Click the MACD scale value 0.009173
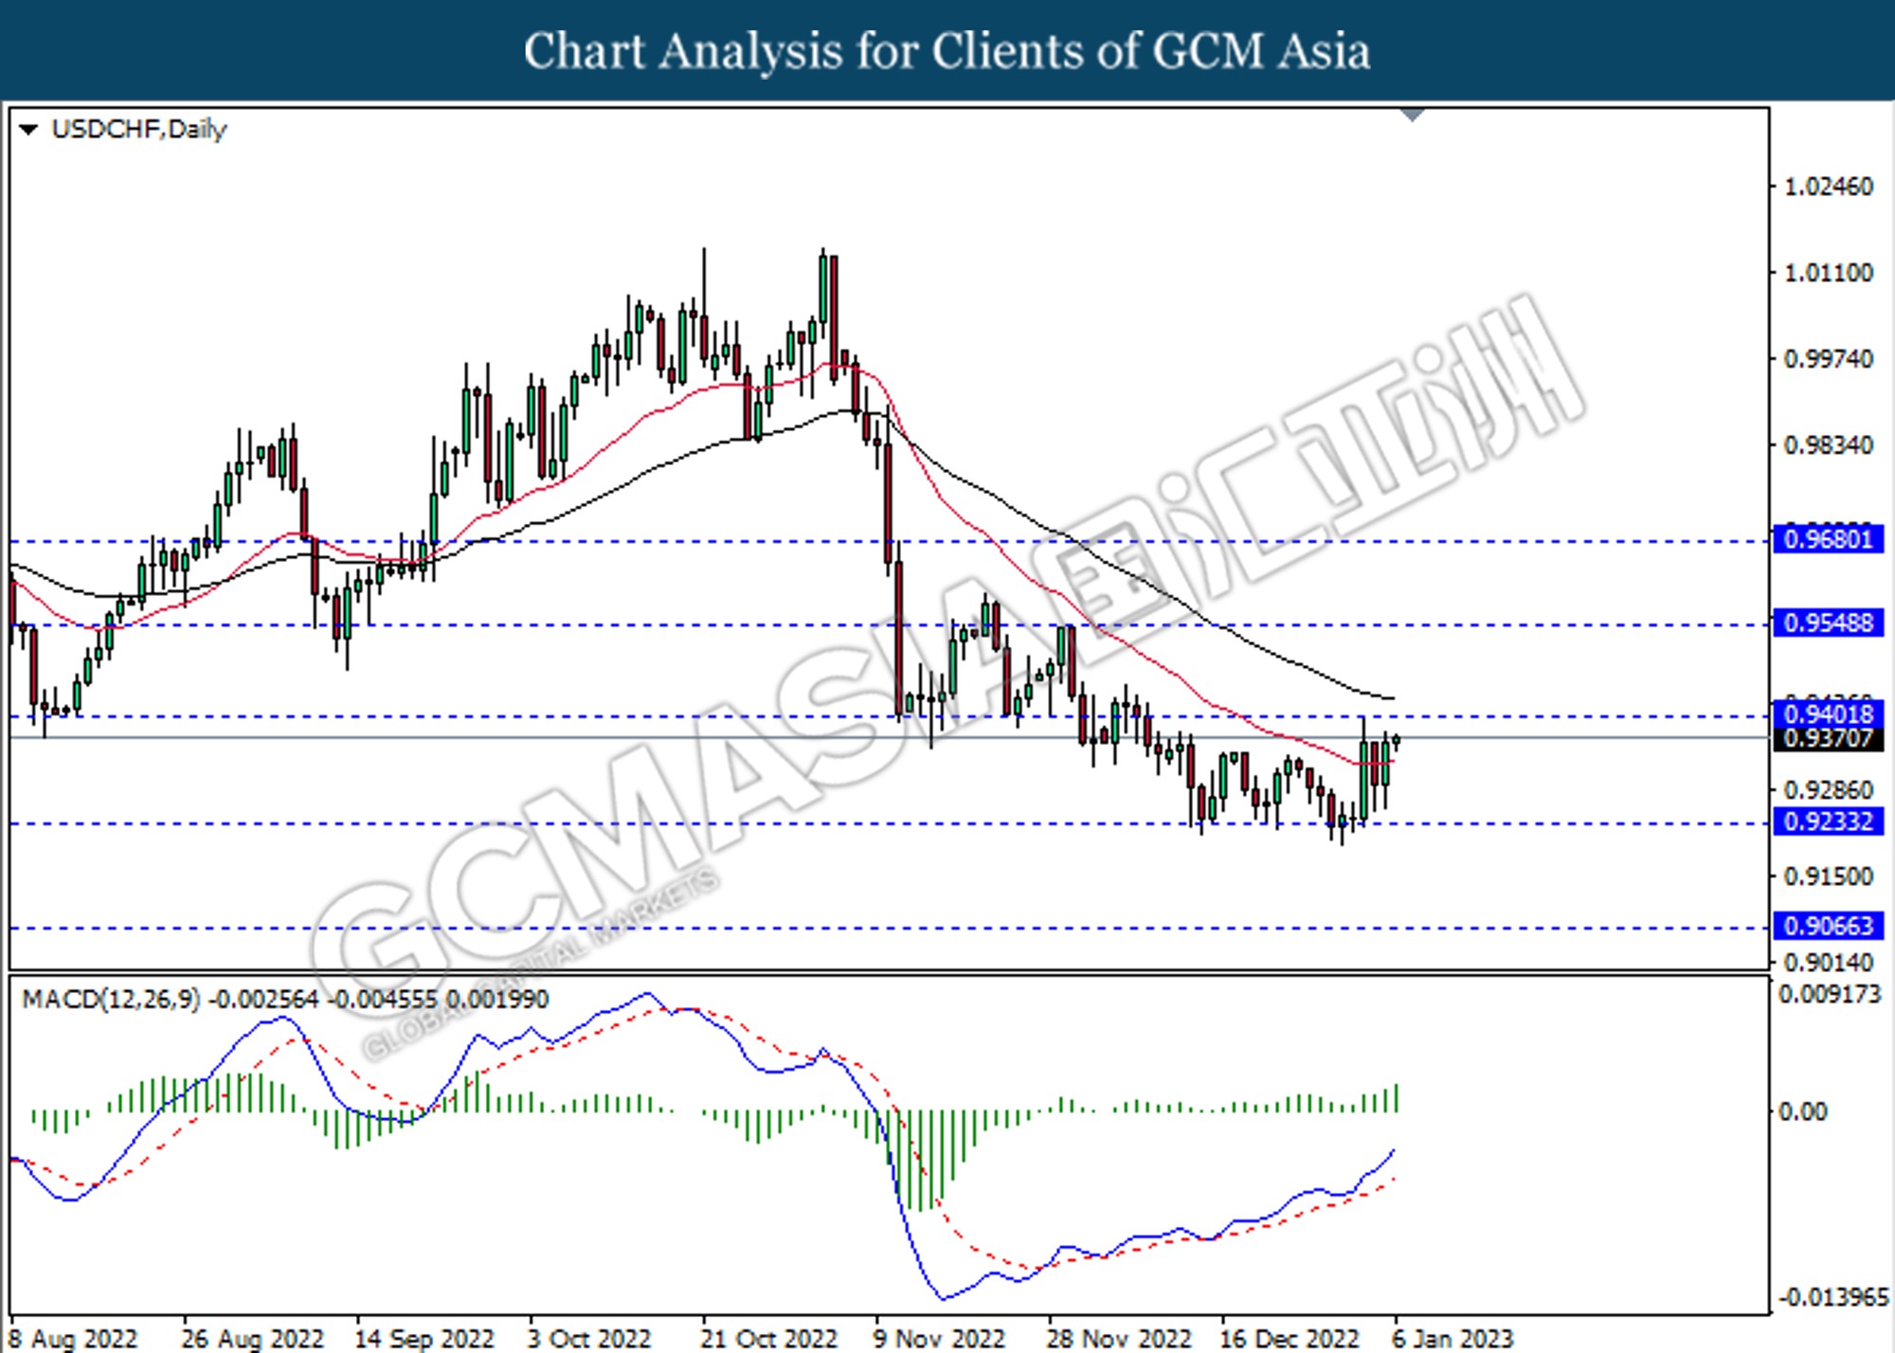The width and height of the screenshot is (1895, 1353). pos(1830,995)
